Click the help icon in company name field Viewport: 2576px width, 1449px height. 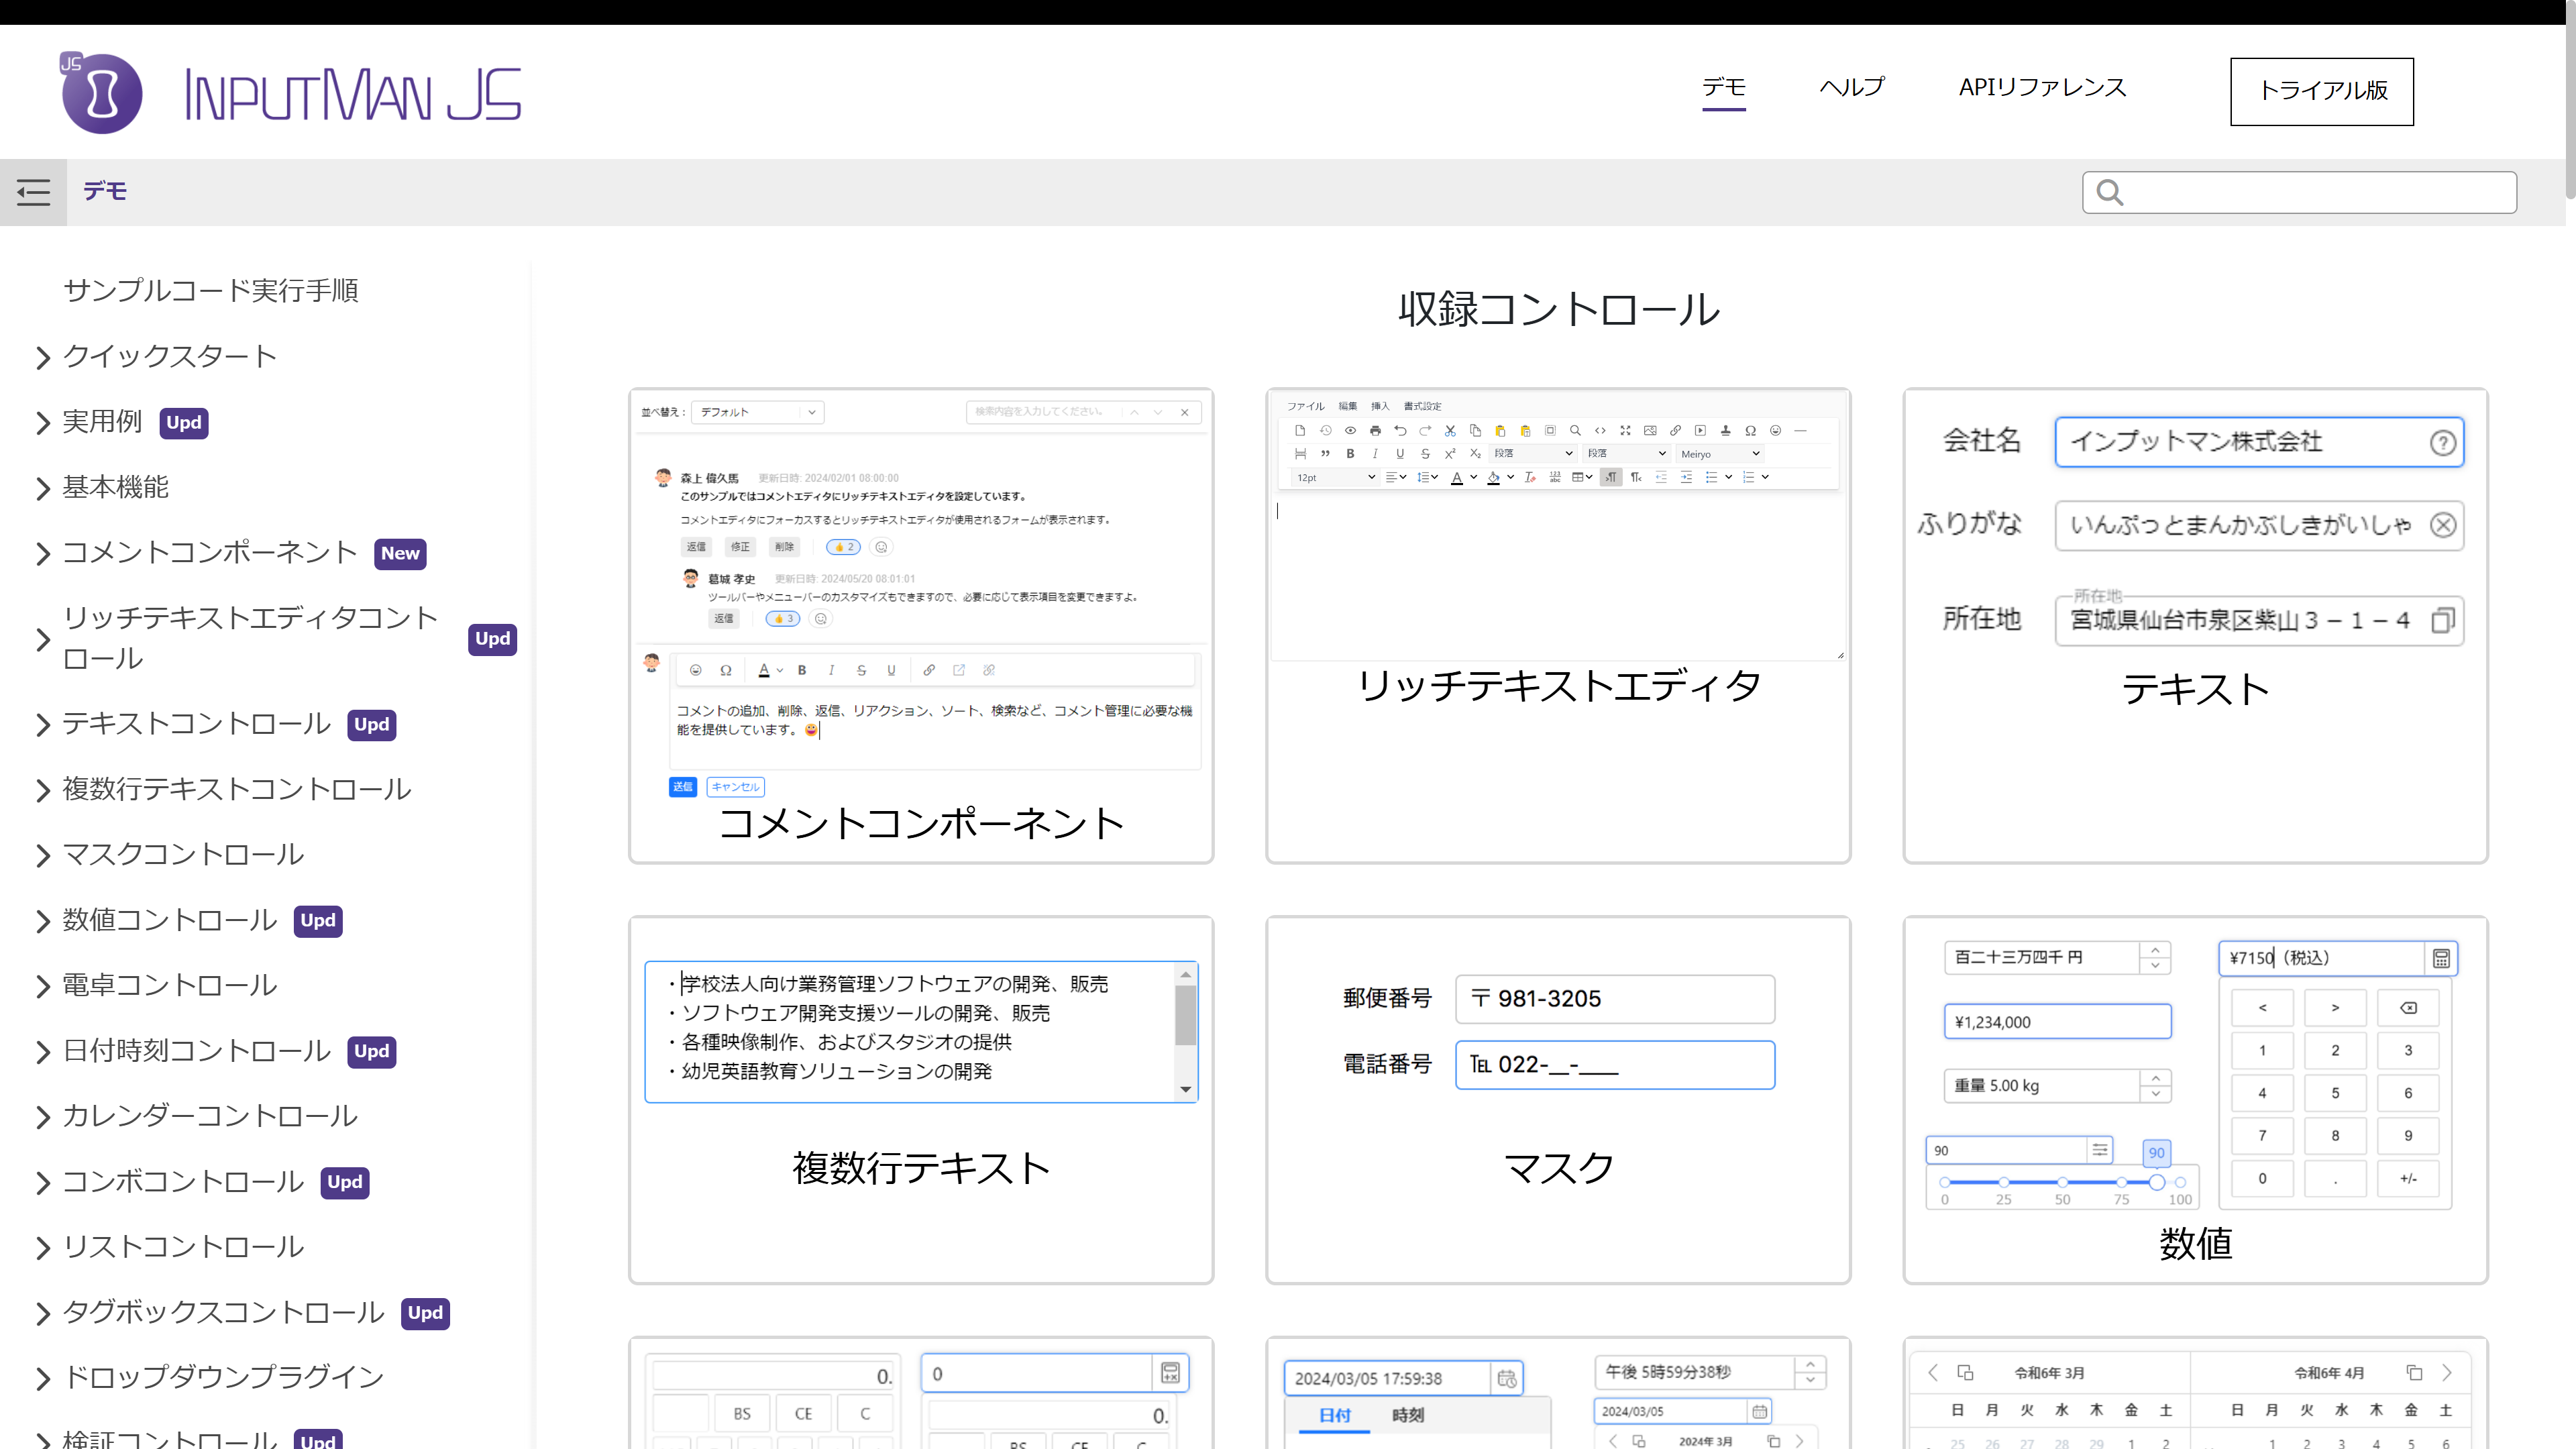2442,442
